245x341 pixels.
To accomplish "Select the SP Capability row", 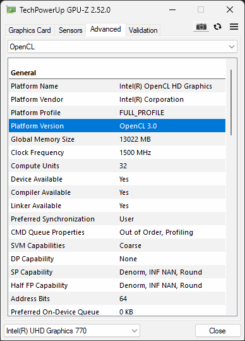I will point(117,272).
